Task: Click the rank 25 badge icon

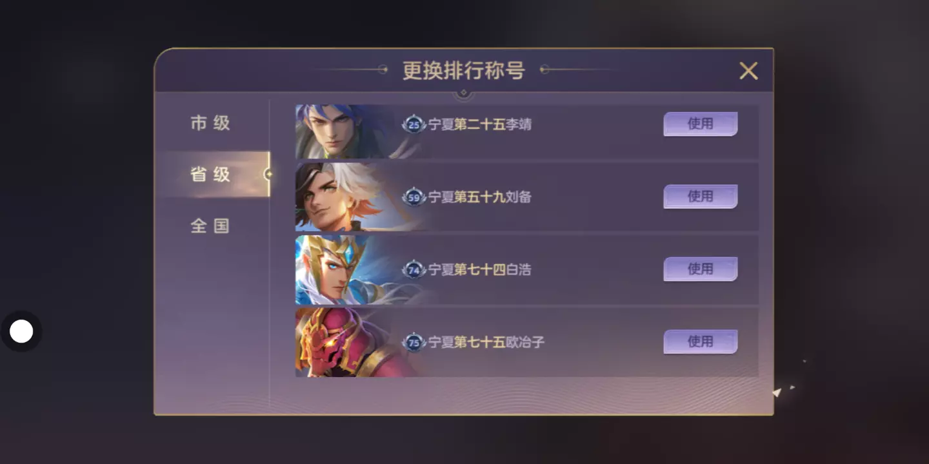Action: point(414,124)
